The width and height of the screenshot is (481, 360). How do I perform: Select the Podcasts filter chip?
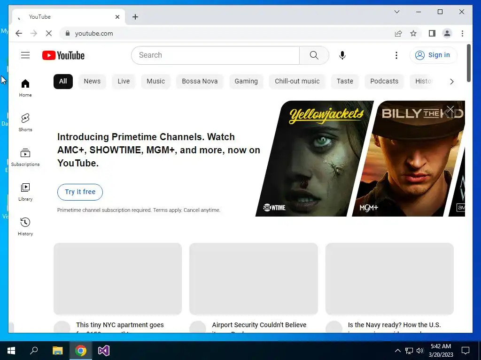pos(384,82)
